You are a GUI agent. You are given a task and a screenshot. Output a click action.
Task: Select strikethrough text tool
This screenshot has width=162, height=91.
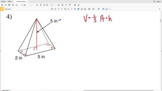62,9
